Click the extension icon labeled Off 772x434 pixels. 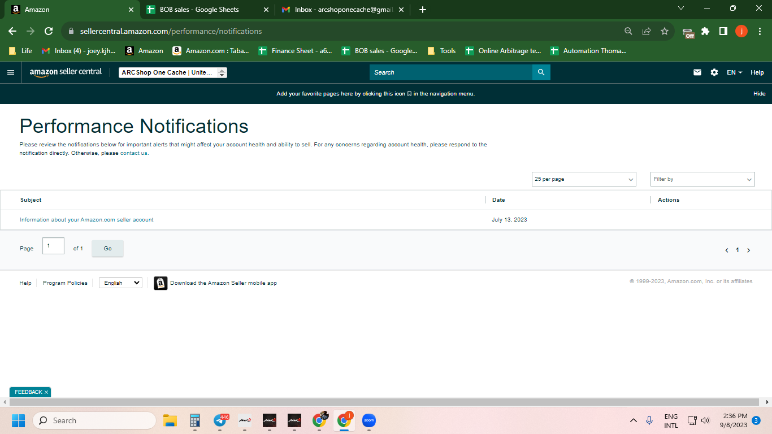(688, 32)
